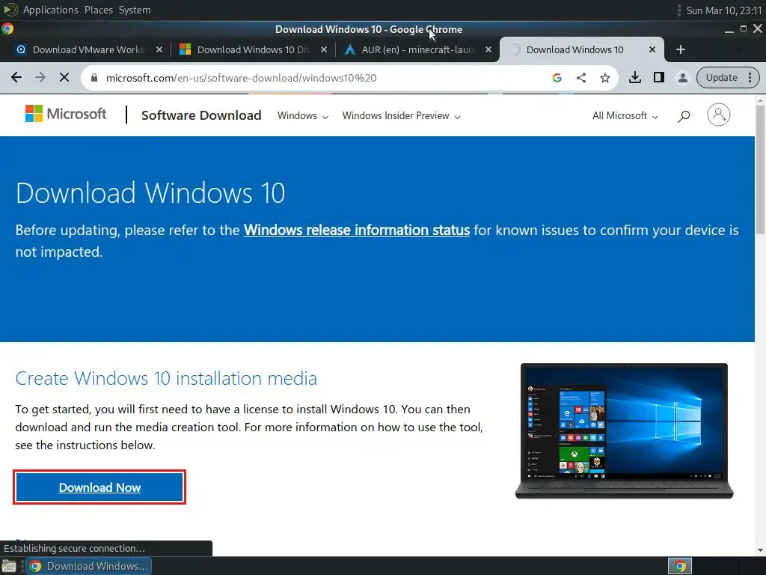This screenshot has height=575, width=766.
Task: Expand All Microsoft menu
Action: [x=625, y=116]
